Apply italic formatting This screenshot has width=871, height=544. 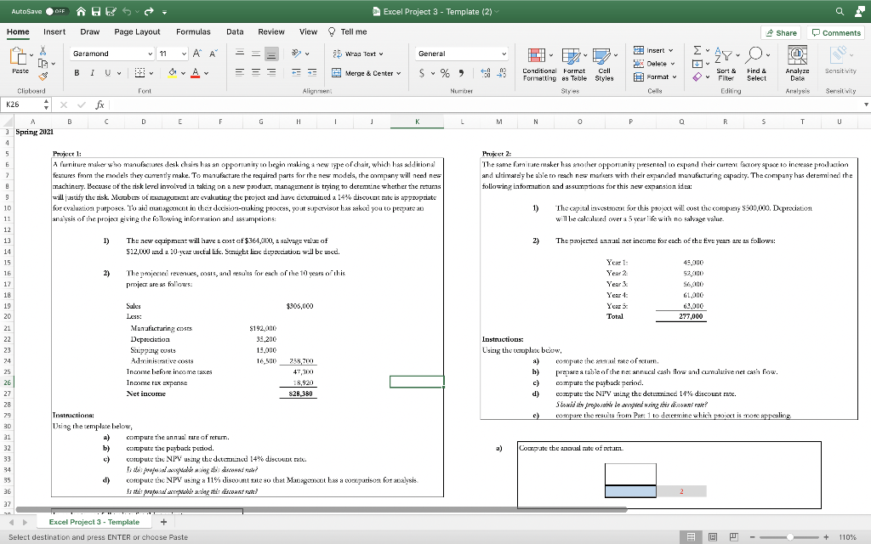point(92,73)
